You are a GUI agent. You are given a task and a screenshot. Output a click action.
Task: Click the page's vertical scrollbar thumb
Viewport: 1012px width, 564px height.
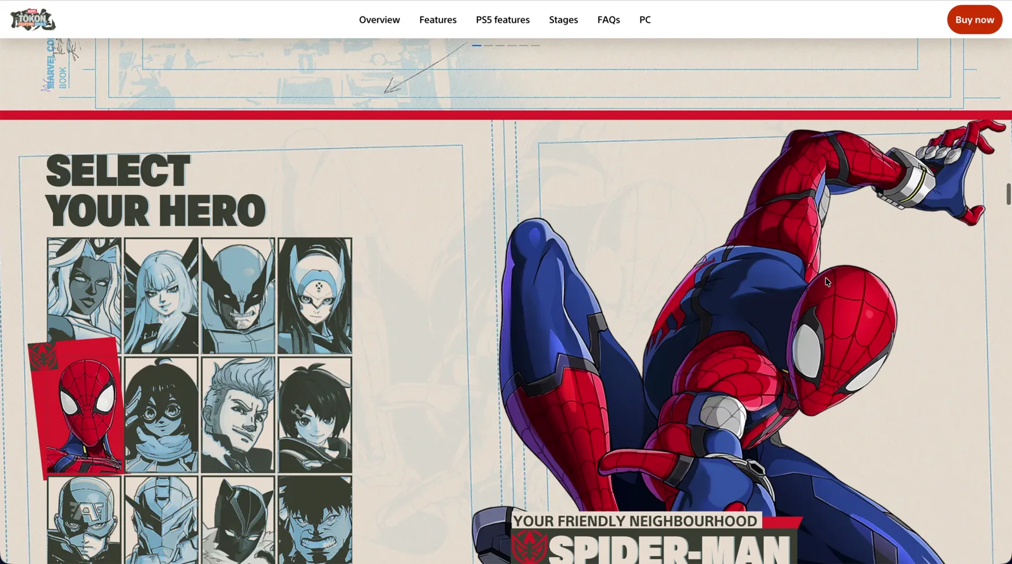[1008, 193]
